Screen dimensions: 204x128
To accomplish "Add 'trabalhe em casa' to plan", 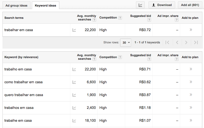I will 191,120.
